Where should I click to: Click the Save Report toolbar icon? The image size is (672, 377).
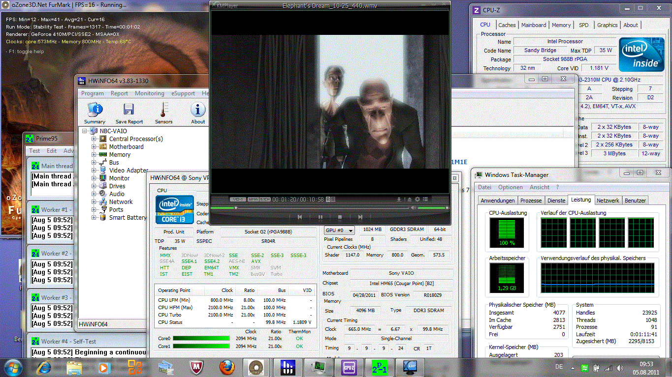[x=129, y=113]
